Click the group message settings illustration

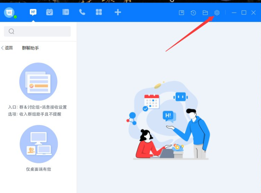[x=38, y=82]
